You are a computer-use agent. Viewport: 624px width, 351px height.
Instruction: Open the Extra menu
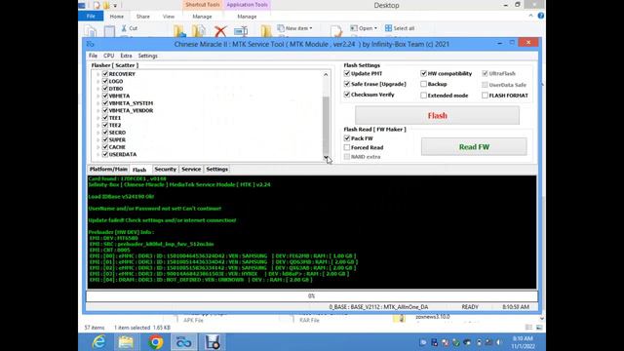pyautogui.click(x=126, y=56)
